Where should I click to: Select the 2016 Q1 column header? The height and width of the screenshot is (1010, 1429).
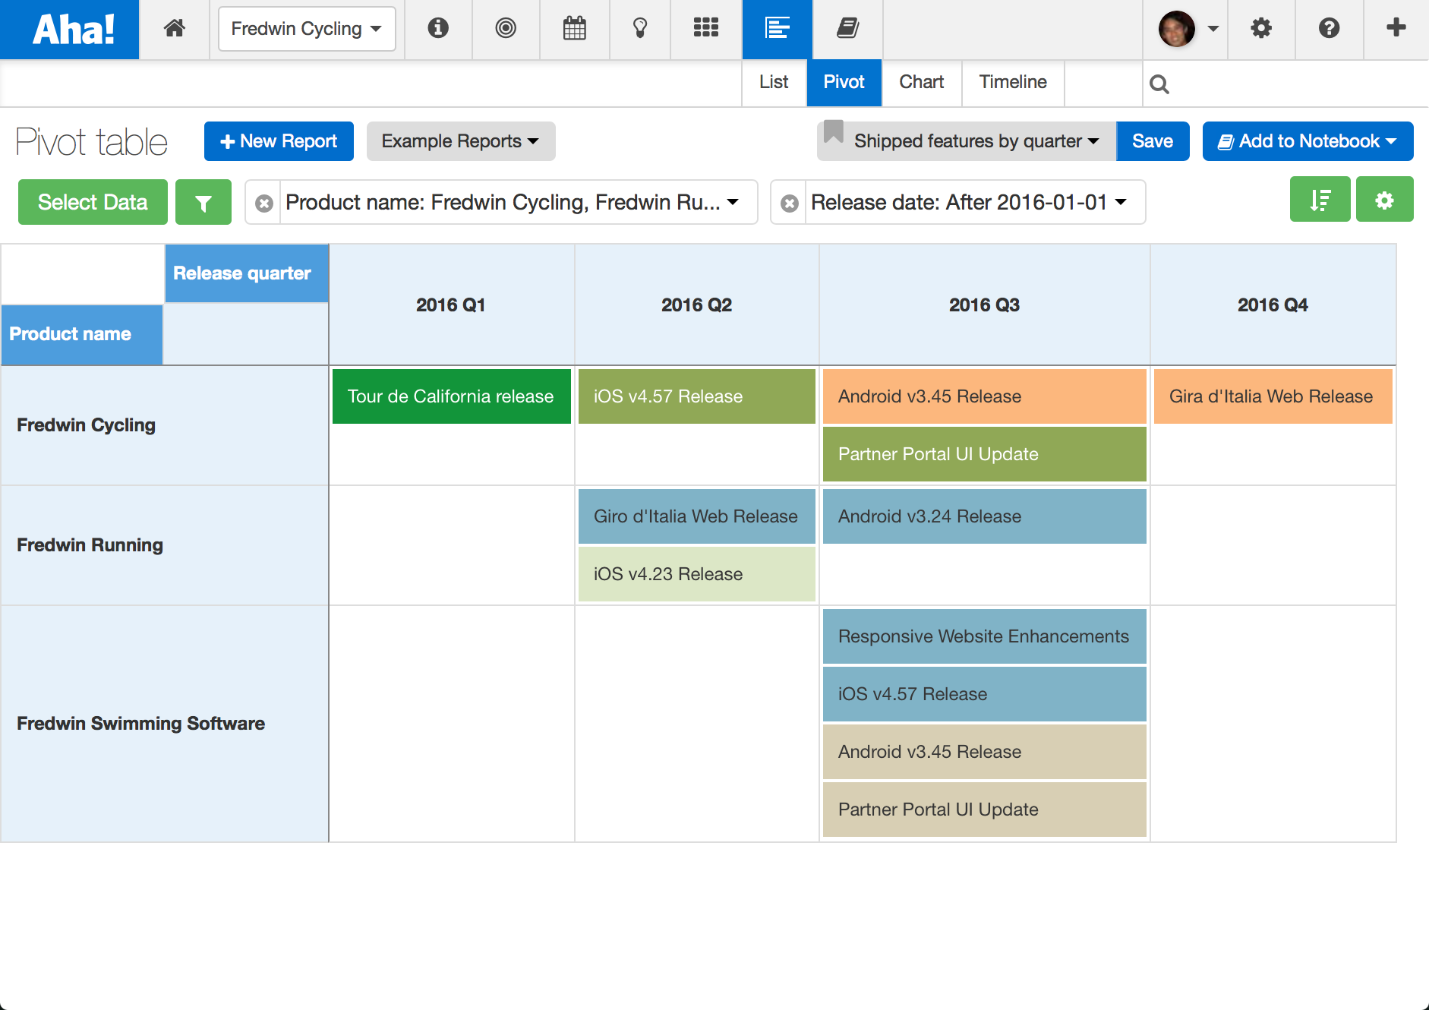[451, 305]
